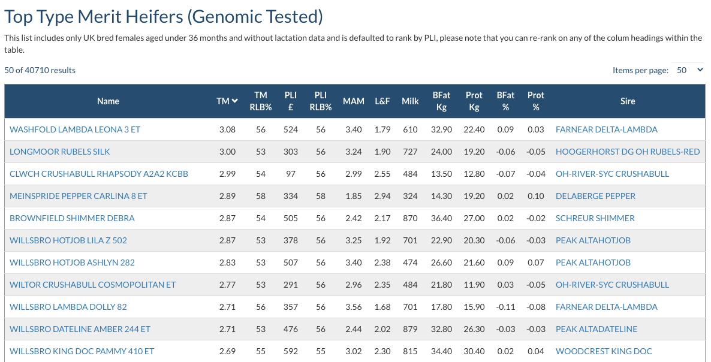Sort by Name column header
Image resolution: width=711 pixels, height=362 pixels.
[x=108, y=101]
